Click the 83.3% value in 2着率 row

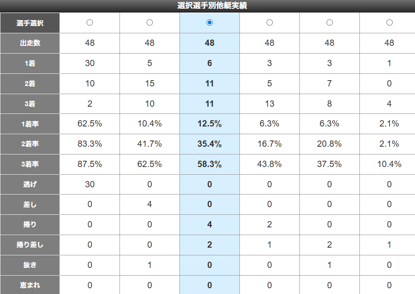click(89, 144)
